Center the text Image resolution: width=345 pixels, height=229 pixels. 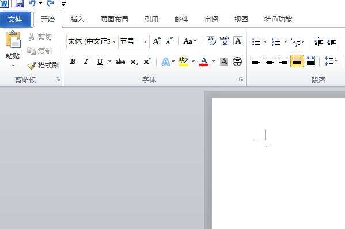point(270,61)
